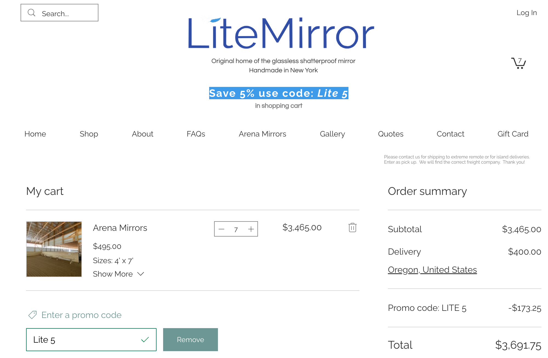Change delivery location Oregon, United States
This screenshot has width=548, height=358.
pyautogui.click(x=432, y=270)
